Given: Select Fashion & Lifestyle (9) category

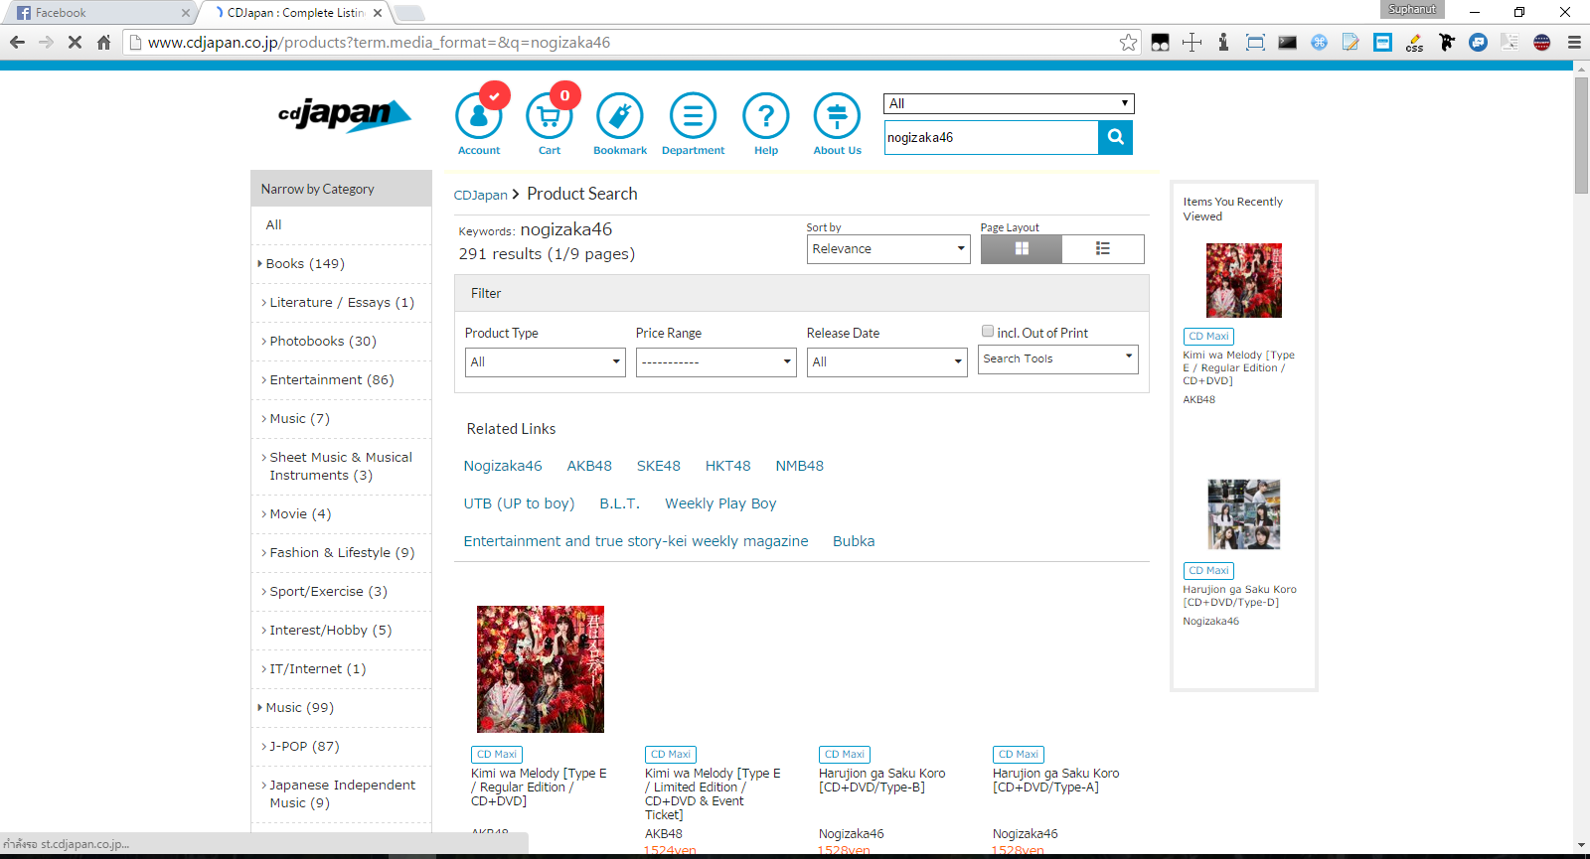Looking at the screenshot, I should [x=342, y=552].
